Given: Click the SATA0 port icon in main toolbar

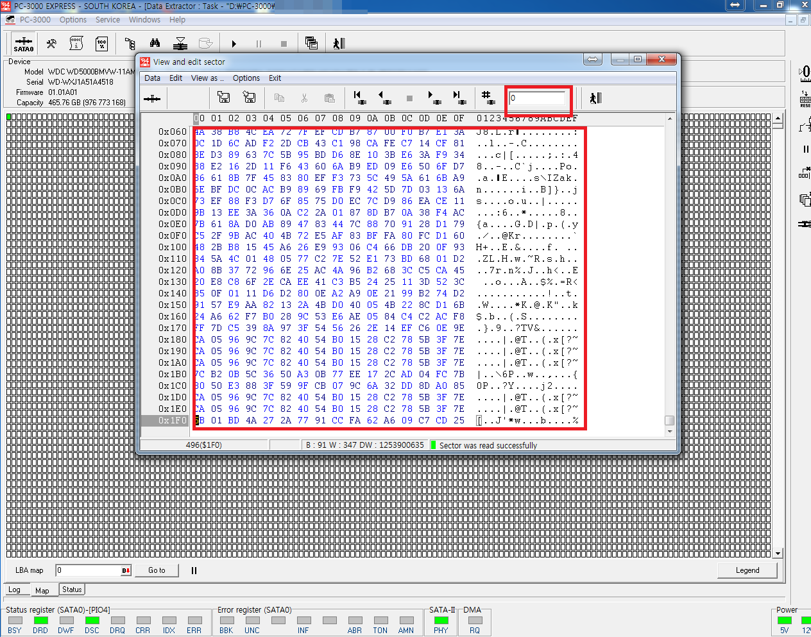Looking at the screenshot, I should (x=24, y=44).
